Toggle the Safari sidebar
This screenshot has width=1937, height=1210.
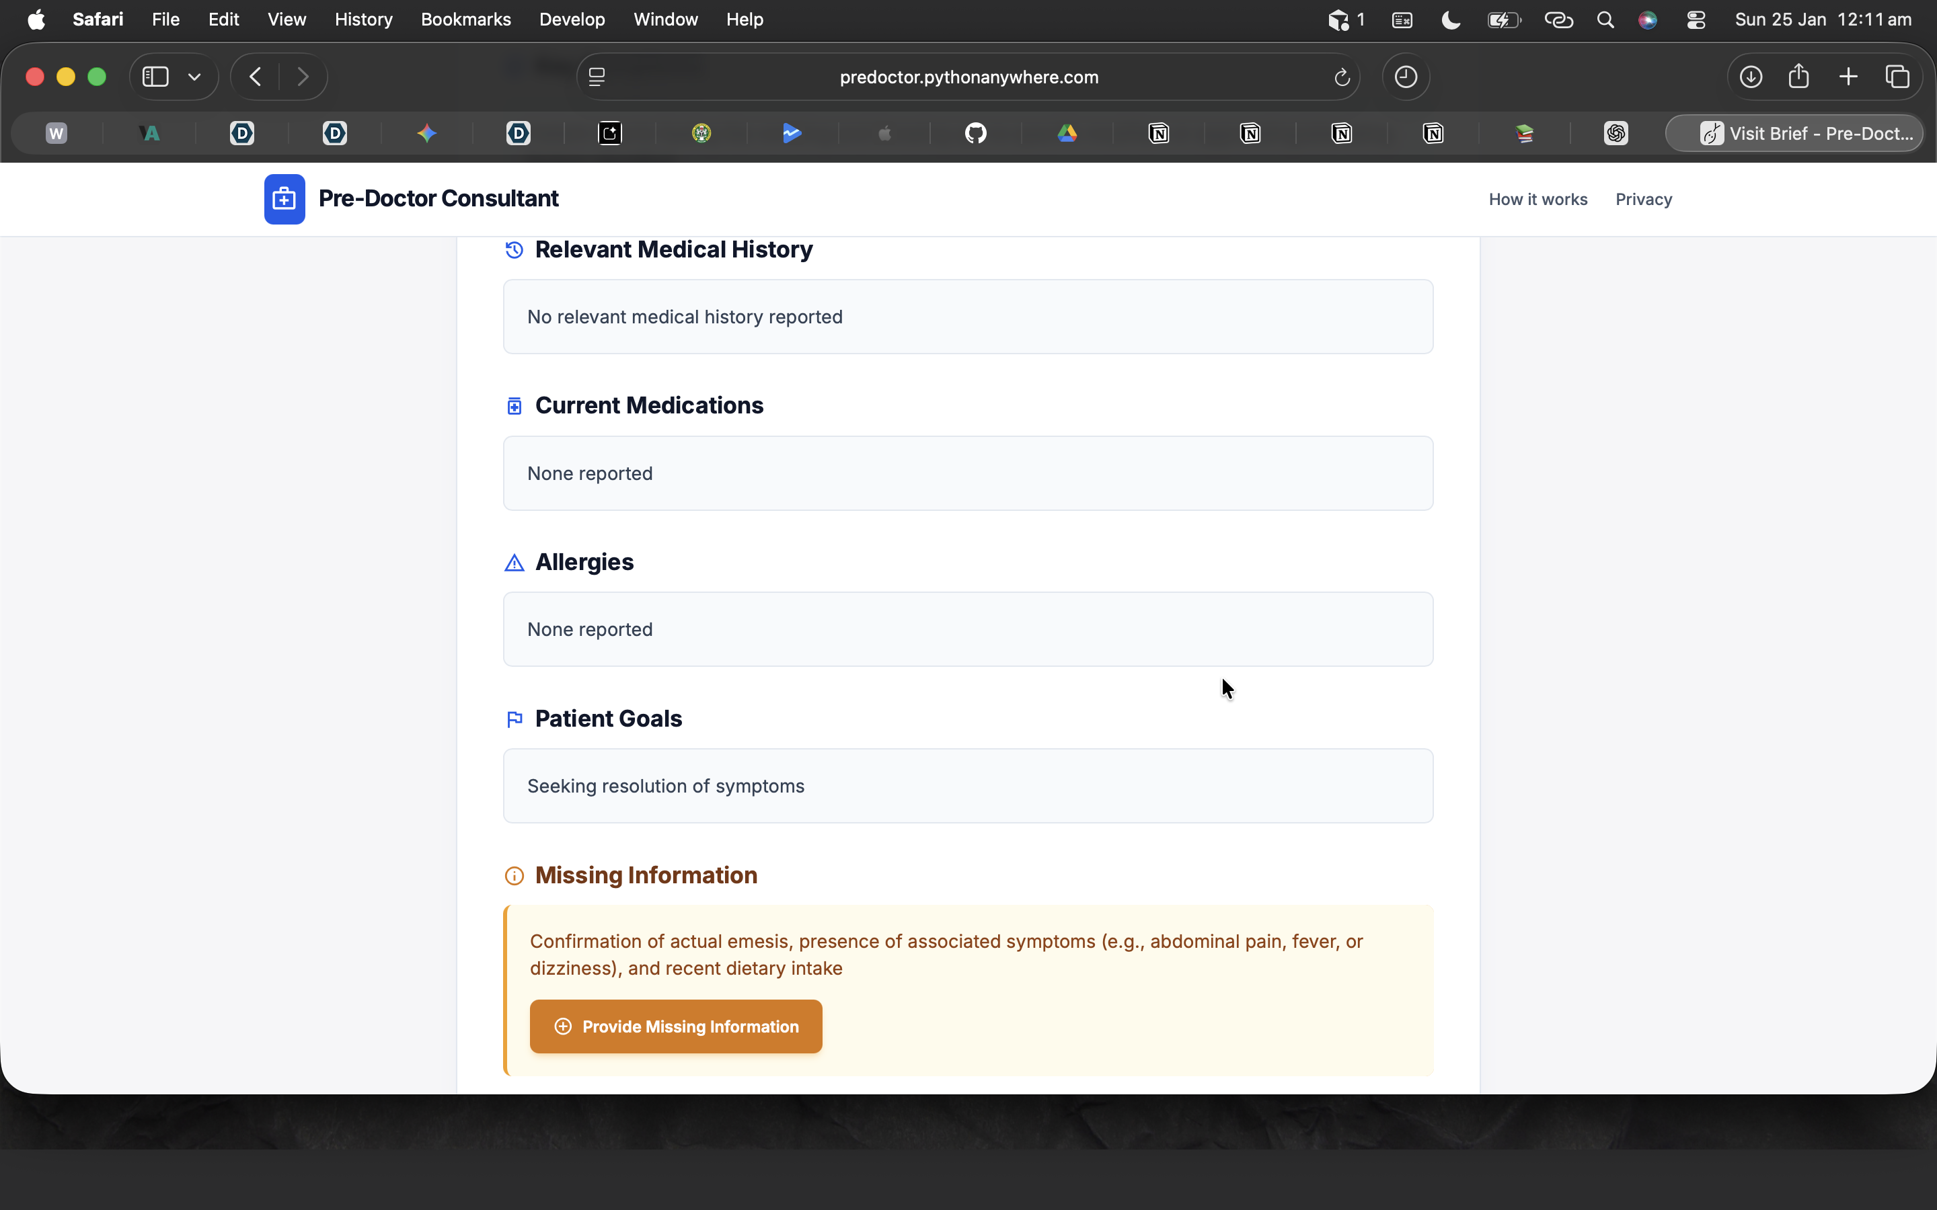(155, 77)
